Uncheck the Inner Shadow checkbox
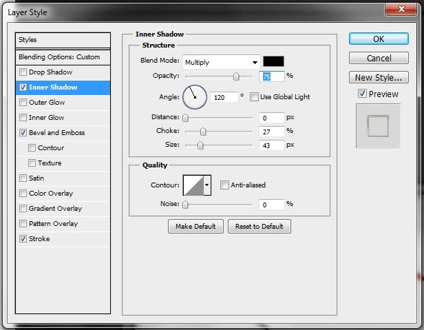Viewport: 424px width, 330px height. pos(23,87)
